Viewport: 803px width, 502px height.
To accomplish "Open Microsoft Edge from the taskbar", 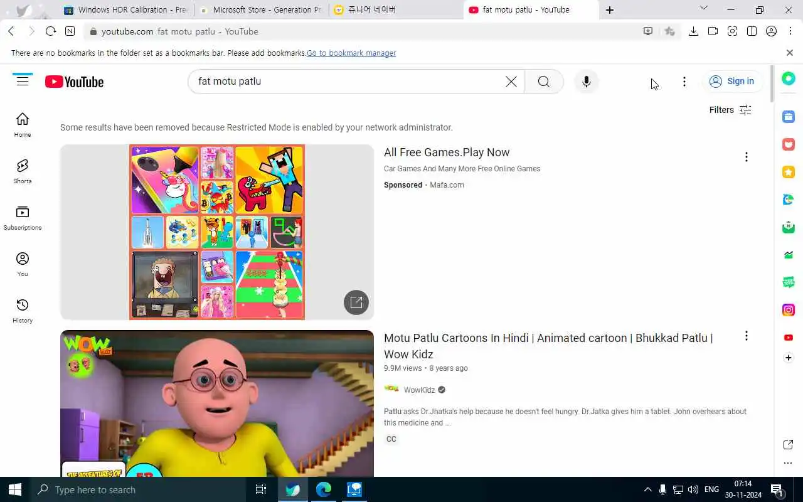I will [x=324, y=489].
